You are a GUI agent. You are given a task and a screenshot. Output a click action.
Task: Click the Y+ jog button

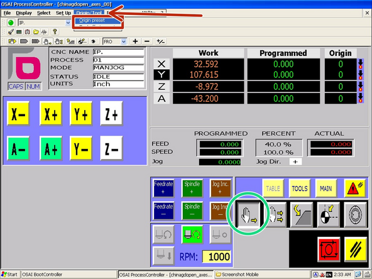pyautogui.click(x=81, y=114)
